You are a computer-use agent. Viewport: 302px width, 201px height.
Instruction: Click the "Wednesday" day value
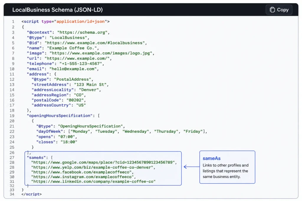(136, 132)
